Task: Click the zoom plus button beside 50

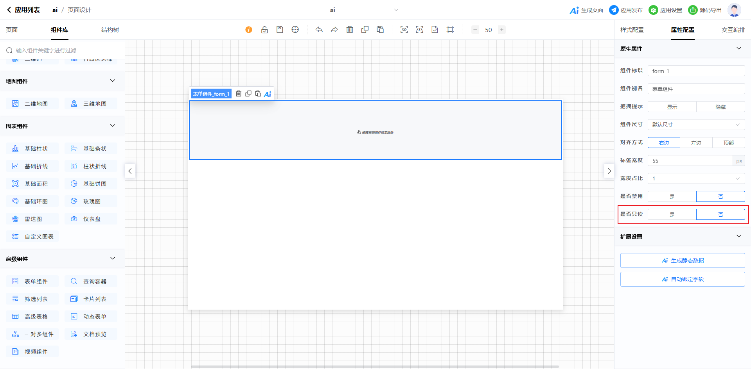Action: (501, 30)
